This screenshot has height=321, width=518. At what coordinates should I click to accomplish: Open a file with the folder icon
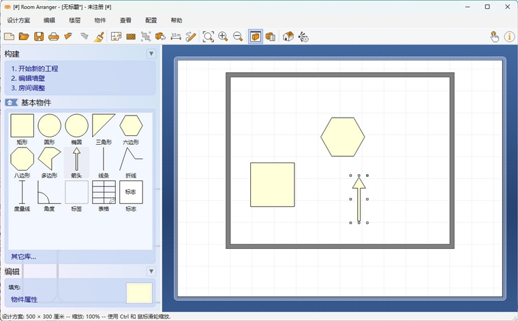tap(24, 36)
